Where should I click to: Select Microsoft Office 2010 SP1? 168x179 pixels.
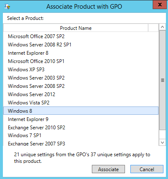pyautogui.click(x=81, y=61)
